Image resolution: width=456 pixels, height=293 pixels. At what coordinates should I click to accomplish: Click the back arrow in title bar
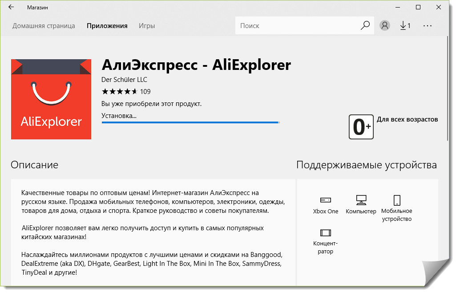pos(11,7)
